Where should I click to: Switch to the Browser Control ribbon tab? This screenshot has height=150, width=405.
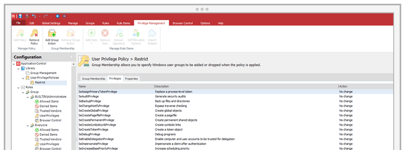click(183, 23)
